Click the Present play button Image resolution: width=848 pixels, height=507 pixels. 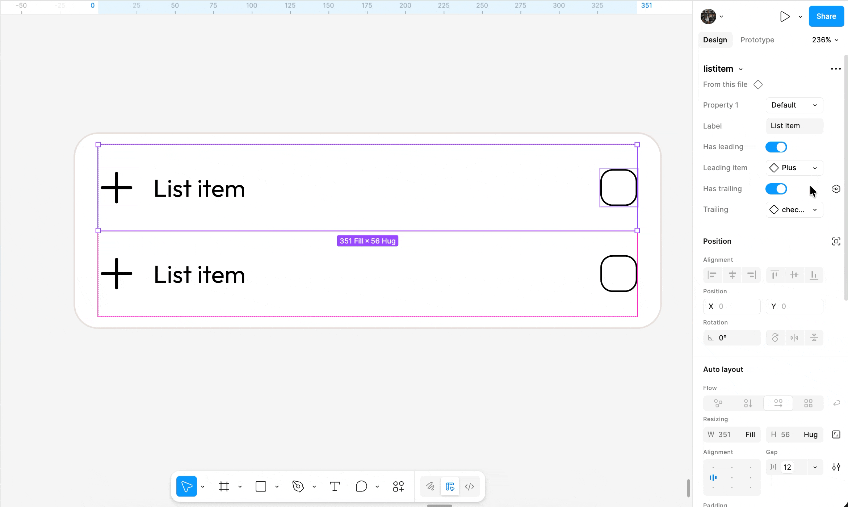[x=784, y=17]
